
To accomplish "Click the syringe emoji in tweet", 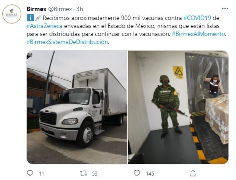I will point(38,18).
